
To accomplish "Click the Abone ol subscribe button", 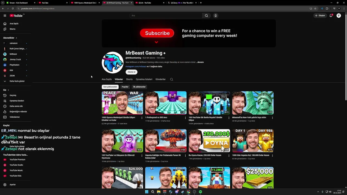I will point(131,72).
